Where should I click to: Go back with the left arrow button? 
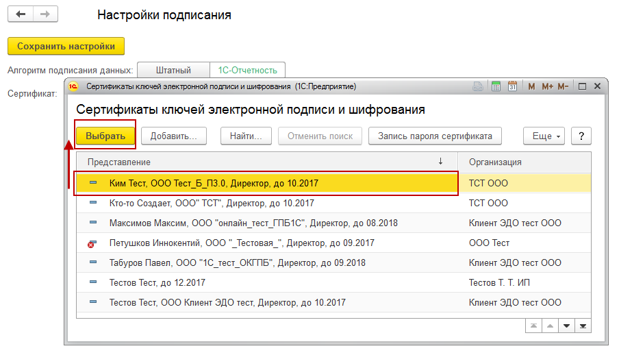pos(21,14)
